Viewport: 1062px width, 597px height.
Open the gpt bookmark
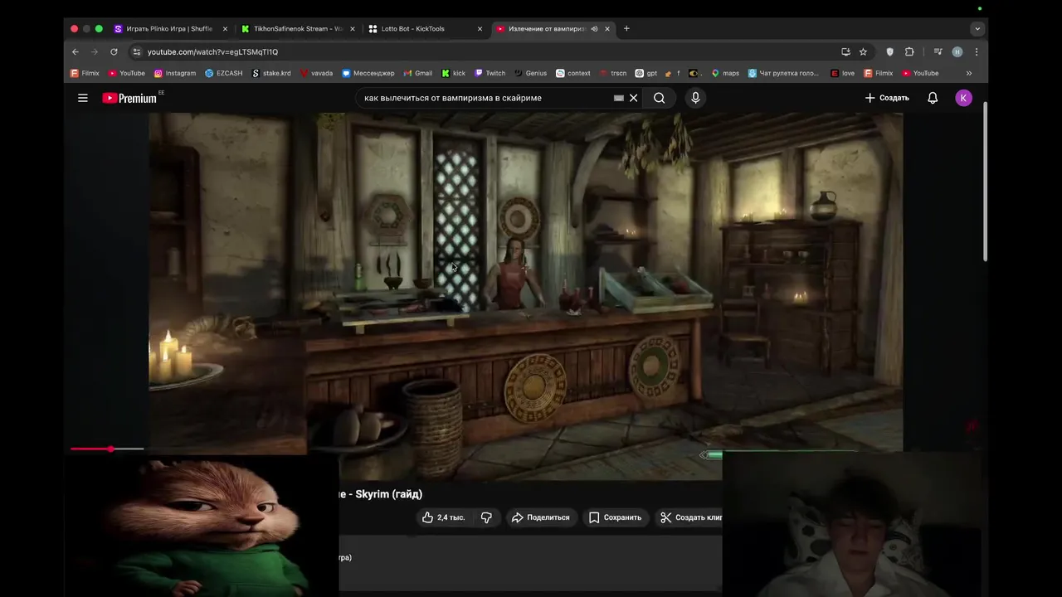point(646,73)
